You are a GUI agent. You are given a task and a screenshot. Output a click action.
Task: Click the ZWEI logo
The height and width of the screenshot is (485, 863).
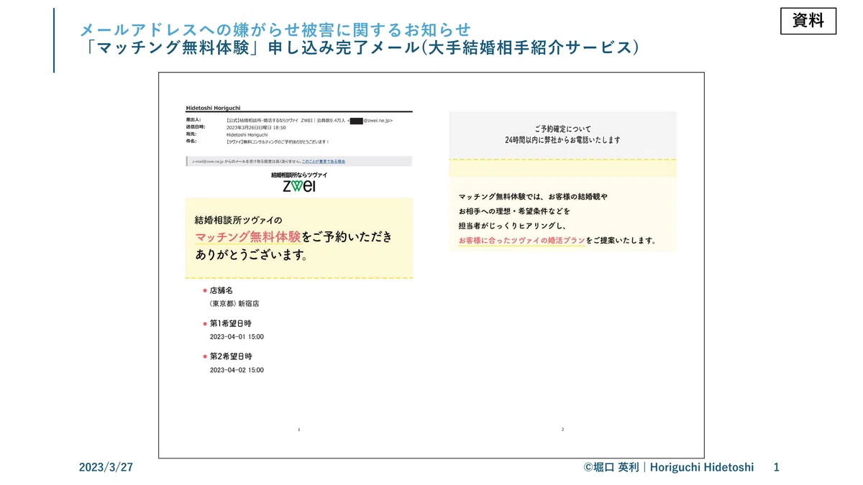click(299, 186)
